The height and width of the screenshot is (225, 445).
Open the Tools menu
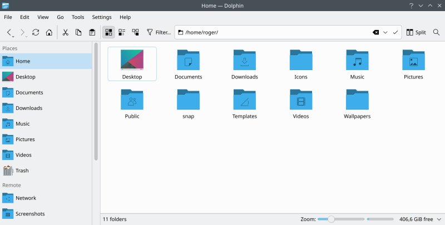click(78, 17)
